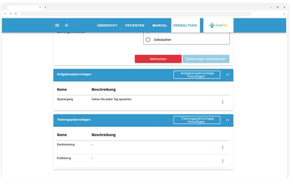Open a new browser tab with plus icon
293x188 pixels.
[45, 7]
